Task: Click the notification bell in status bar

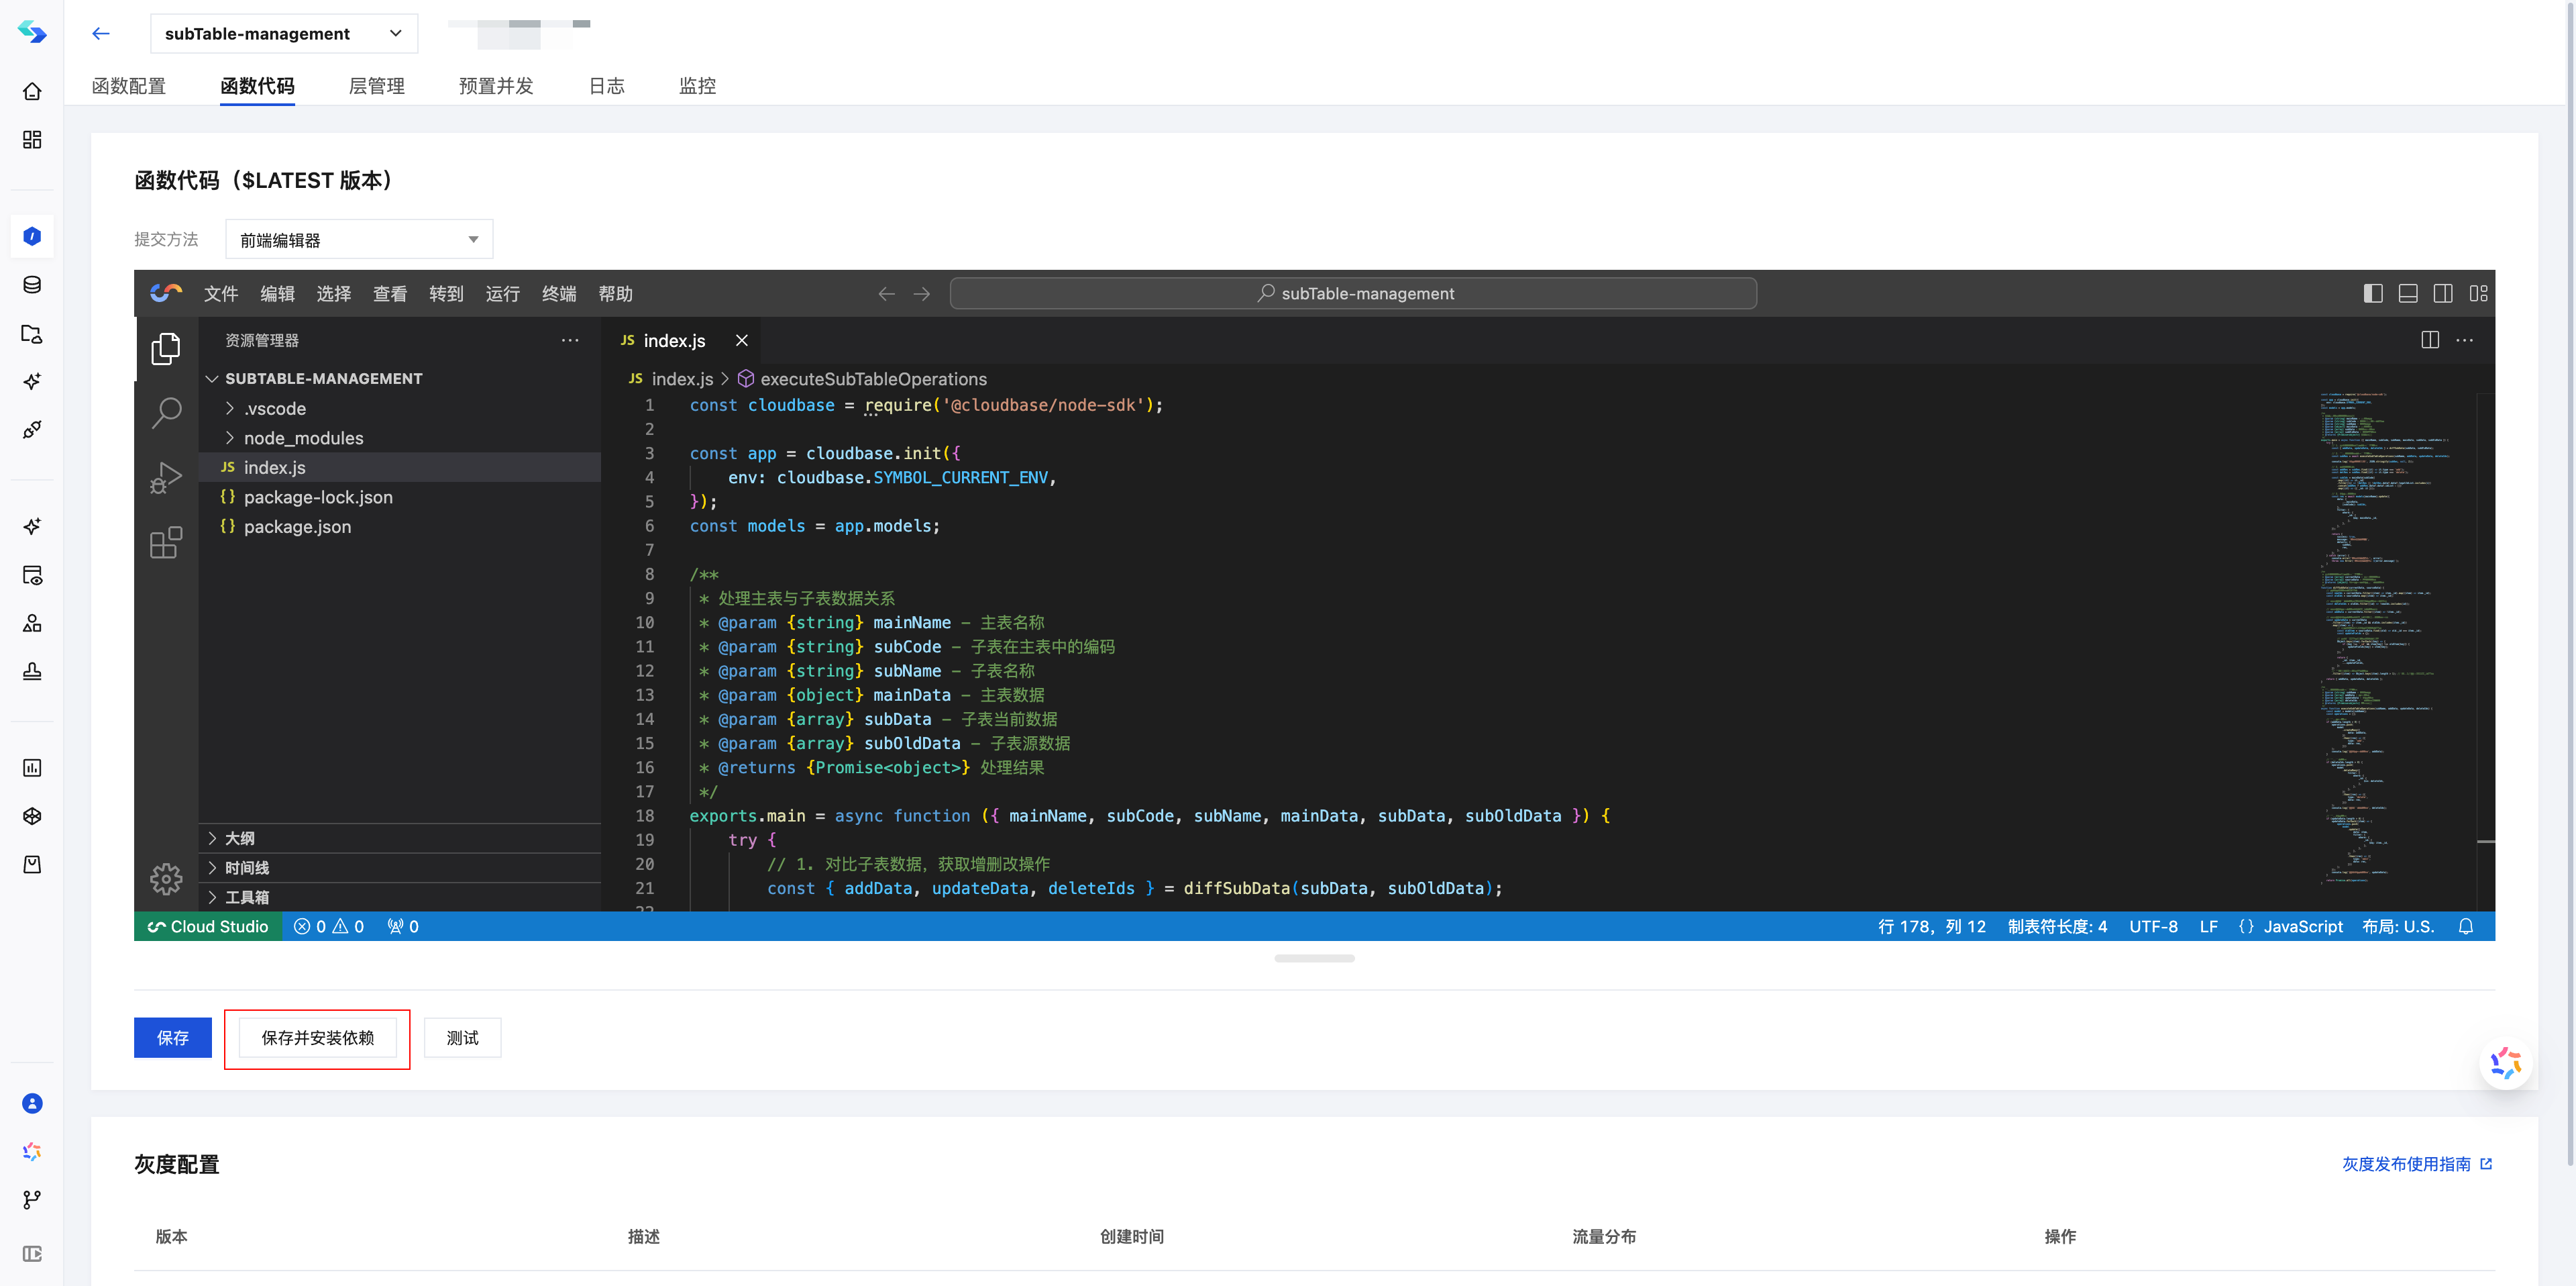Action: coord(2466,927)
